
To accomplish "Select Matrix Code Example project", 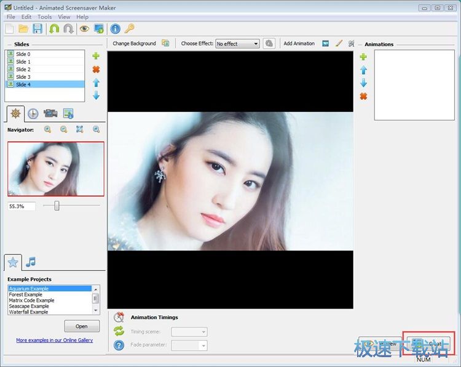I will [50, 300].
